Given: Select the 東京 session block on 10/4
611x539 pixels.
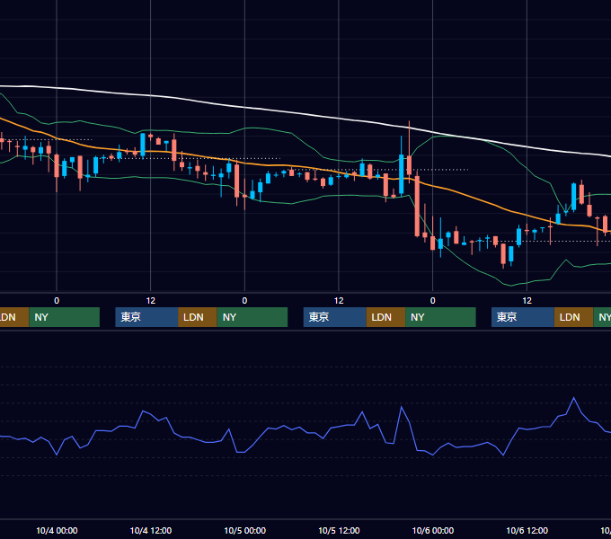Looking at the screenshot, I should [x=146, y=317].
